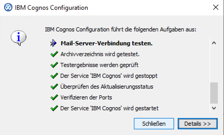Click the checkmark for service wird gestartet
224x135 pixels.
54,108
